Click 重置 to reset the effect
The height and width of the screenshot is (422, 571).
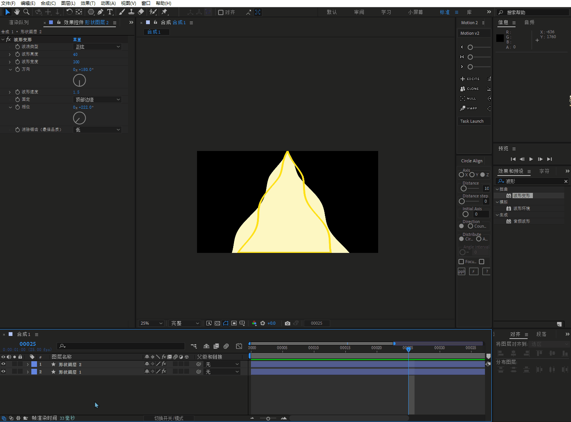77,40
